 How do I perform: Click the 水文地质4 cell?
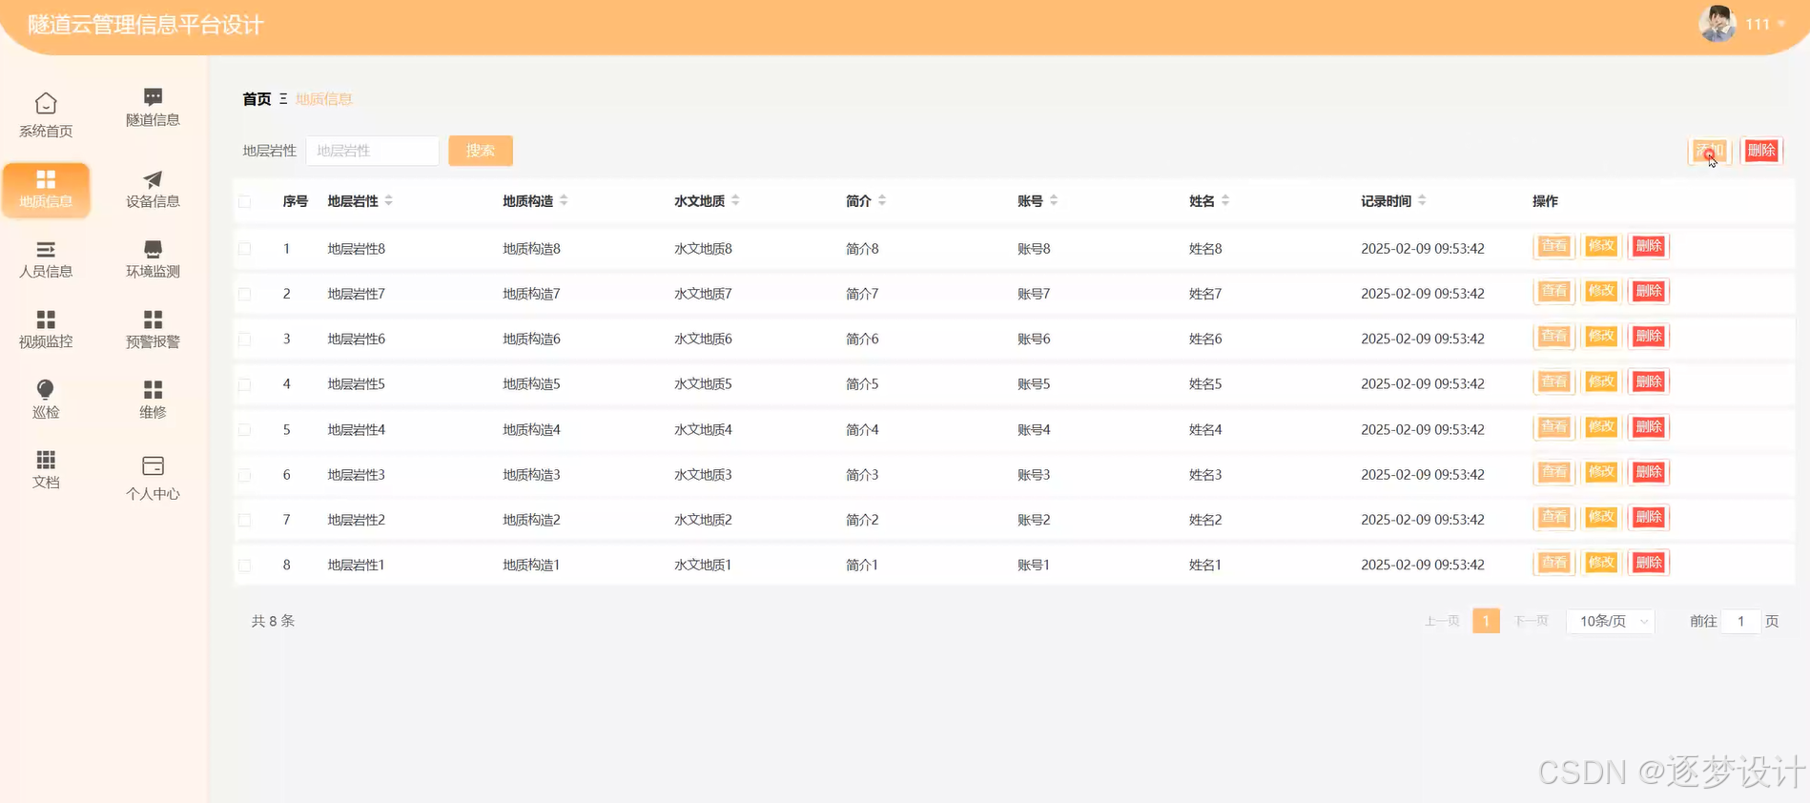pyautogui.click(x=703, y=430)
